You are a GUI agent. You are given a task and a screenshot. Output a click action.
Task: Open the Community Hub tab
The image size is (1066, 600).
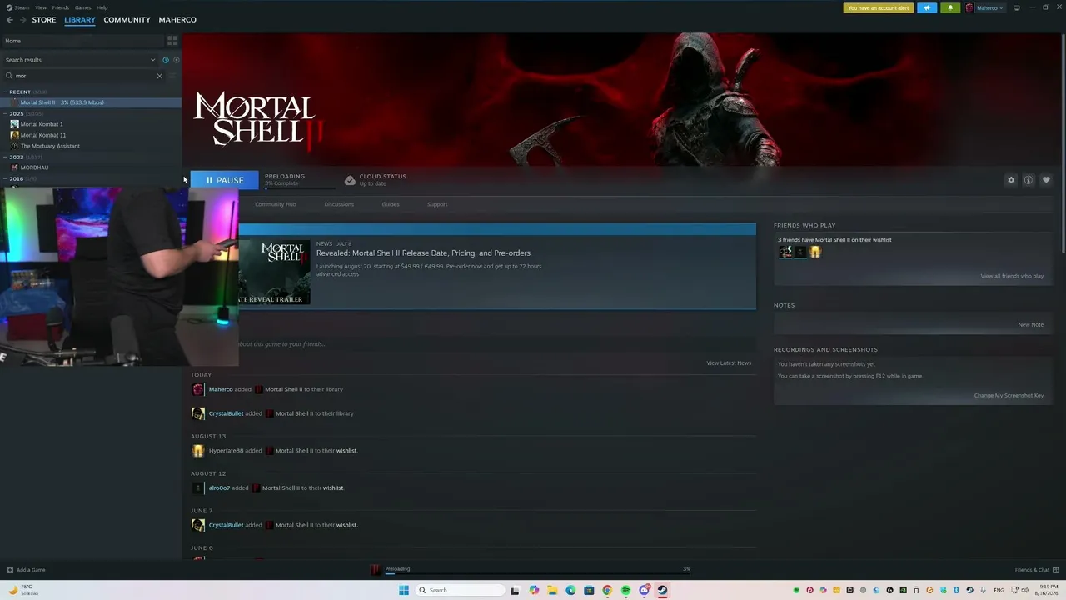pyautogui.click(x=276, y=204)
